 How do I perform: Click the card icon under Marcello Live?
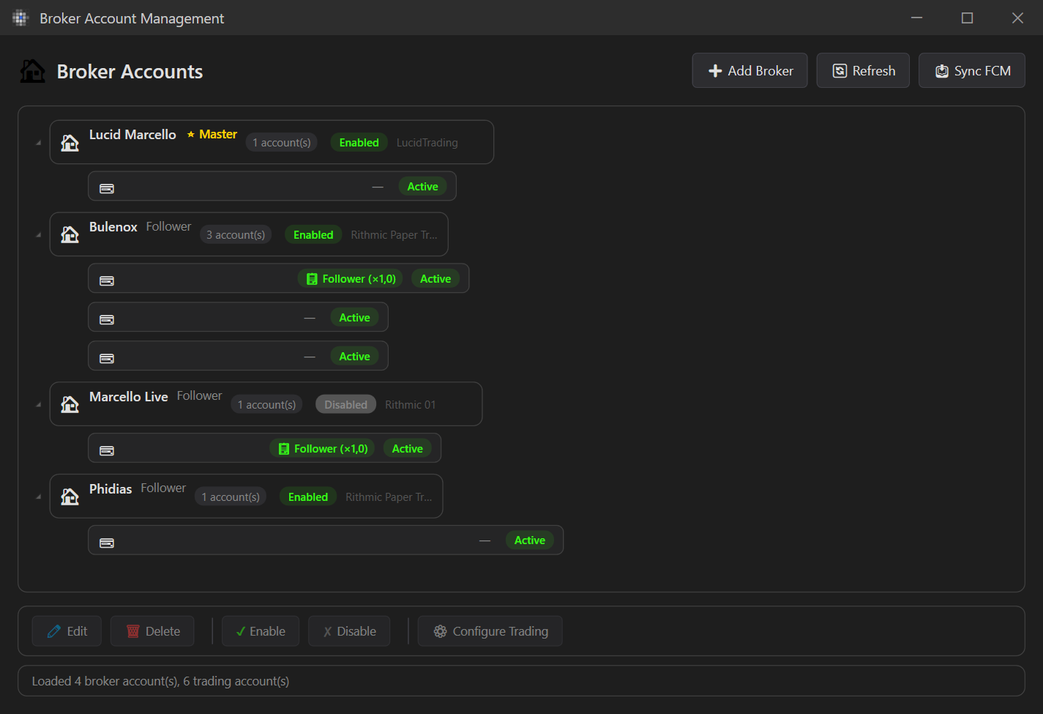(x=107, y=450)
